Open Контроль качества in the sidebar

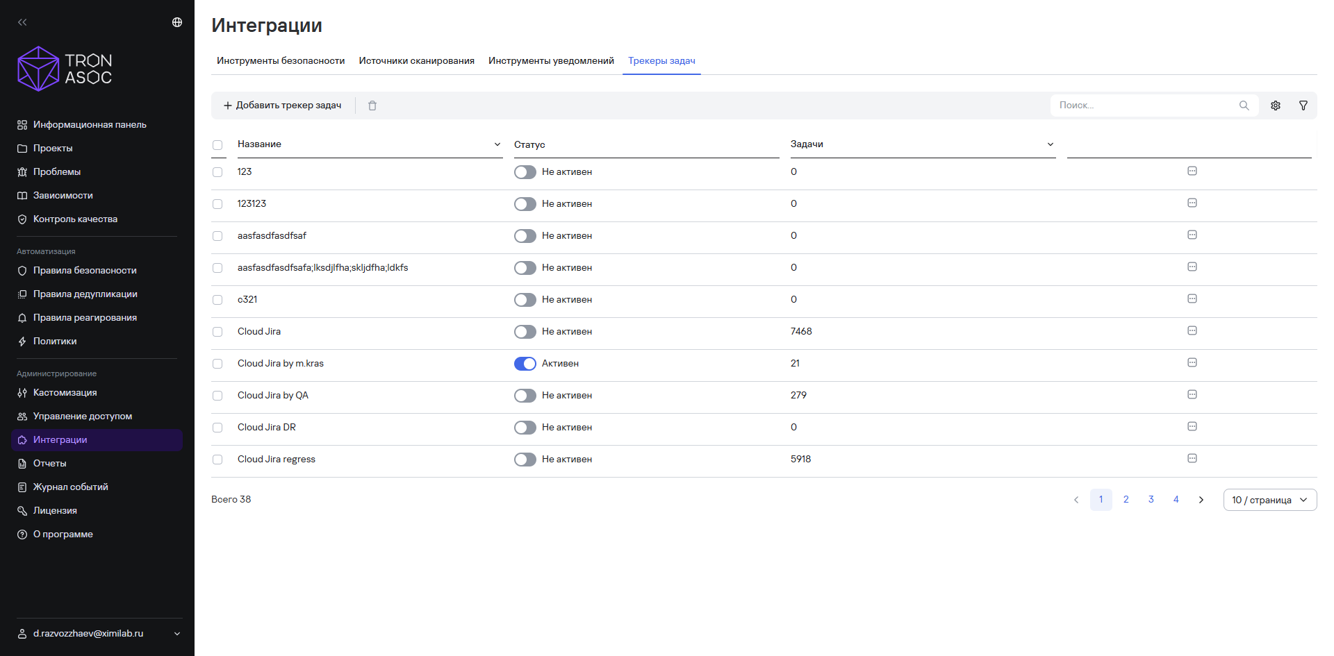click(97, 219)
